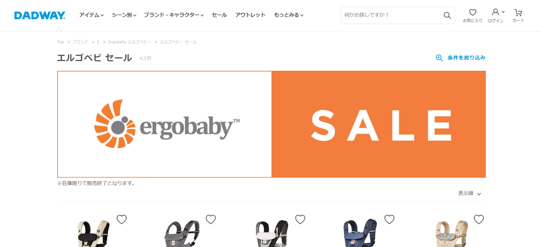Open the shopping cart icon
This screenshot has height=247, width=541.
(518, 13)
